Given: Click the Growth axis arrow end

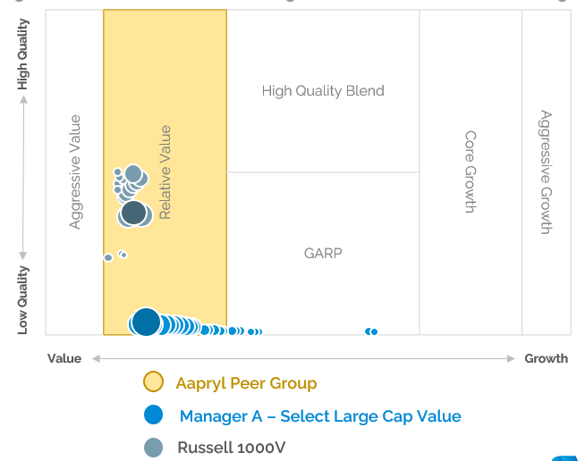Looking at the screenshot, I should pyautogui.click(x=511, y=358).
